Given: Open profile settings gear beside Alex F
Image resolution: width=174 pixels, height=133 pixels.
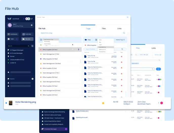Looking at the screenshot, I should tap(32, 25).
